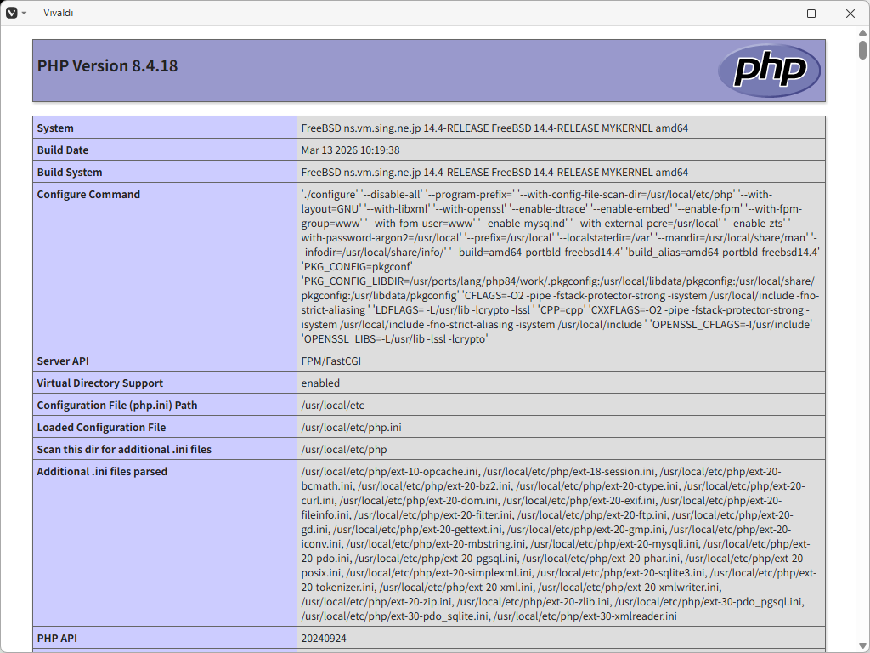
Task: Click the 20240924 value
Action: (x=324, y=638)
